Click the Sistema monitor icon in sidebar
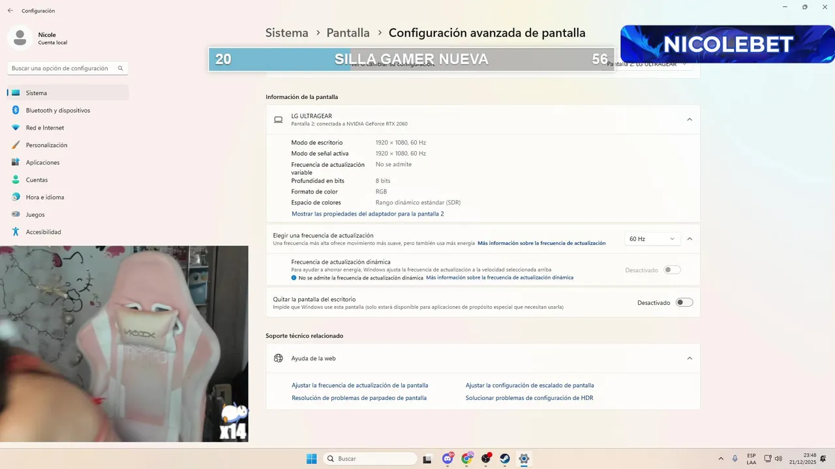 coord(16,93)
